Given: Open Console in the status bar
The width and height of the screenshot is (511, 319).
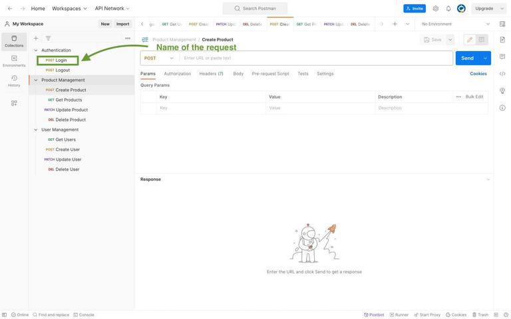Looking at the screenshot, I should click(x=84, y=315).
